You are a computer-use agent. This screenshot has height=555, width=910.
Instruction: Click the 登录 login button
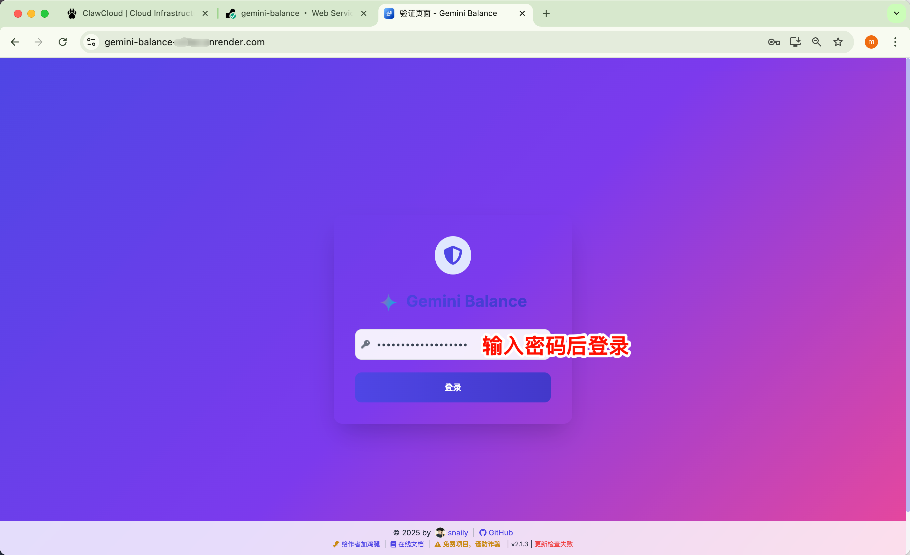pos(452,387)
